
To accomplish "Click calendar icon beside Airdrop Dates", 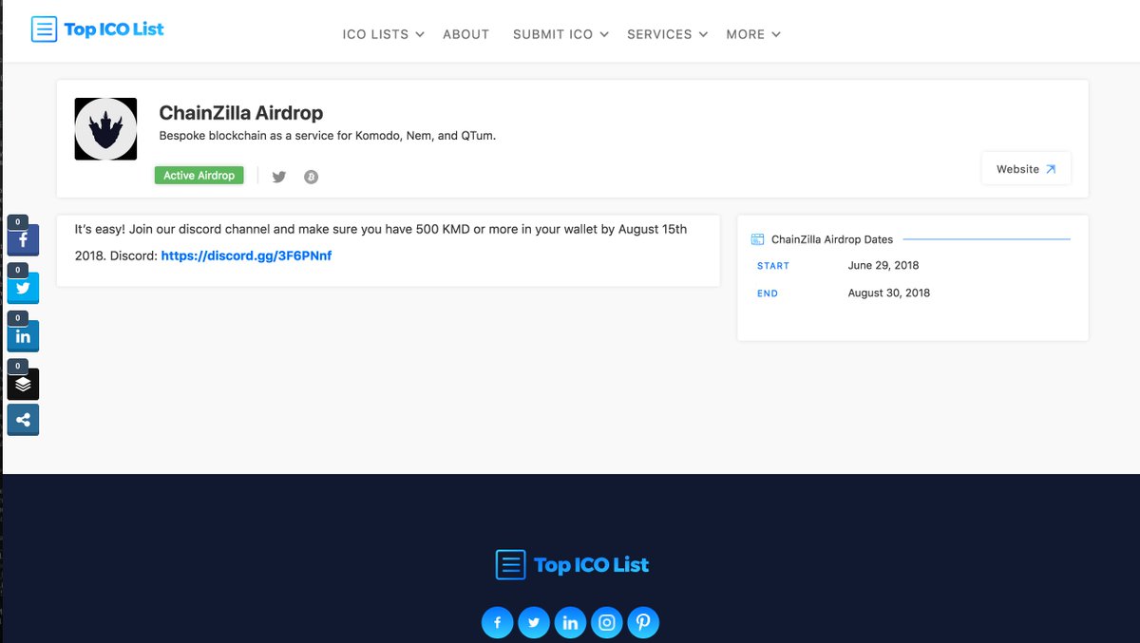I will tap(757, 240).
